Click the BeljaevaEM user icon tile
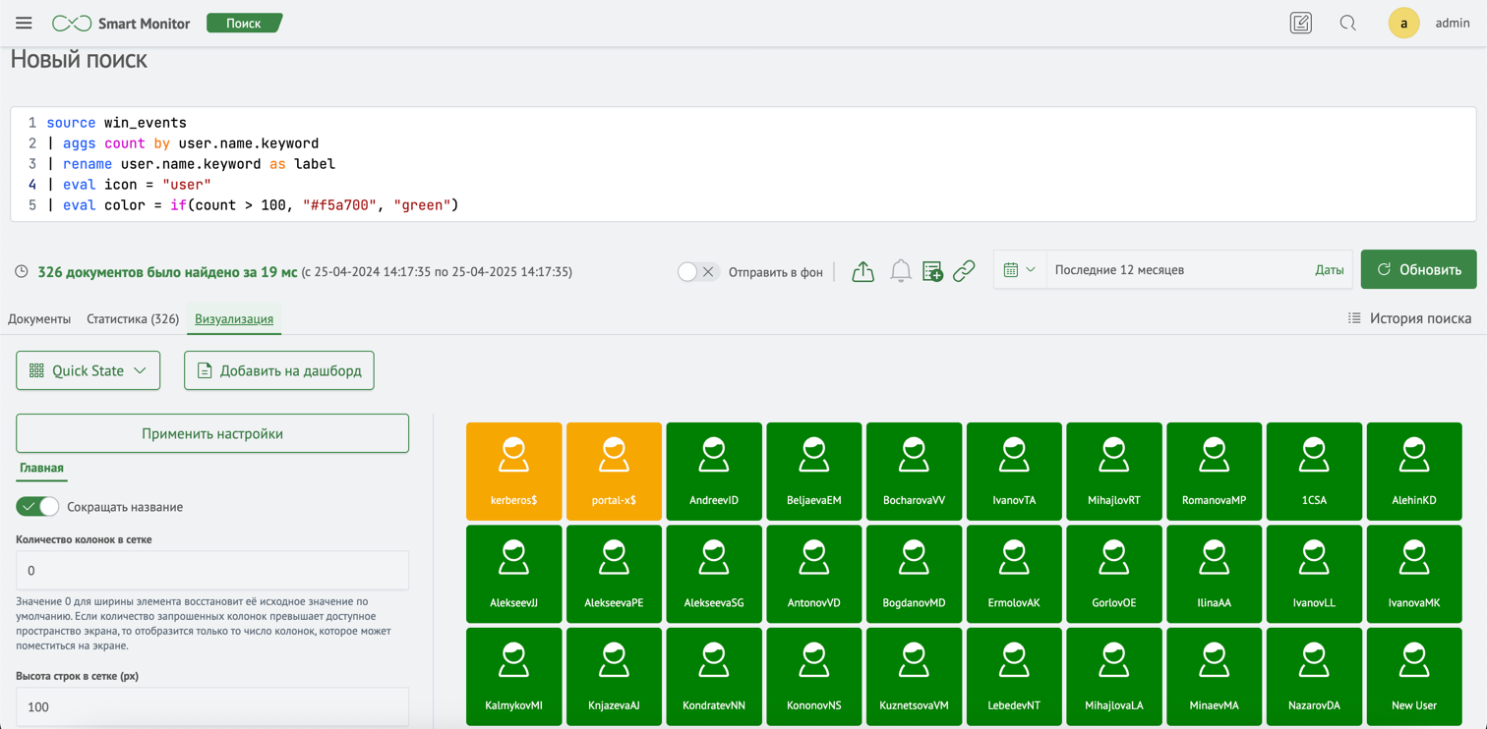 814,471
